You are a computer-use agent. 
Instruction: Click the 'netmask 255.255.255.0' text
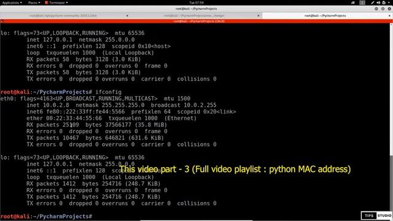point(110,105)
